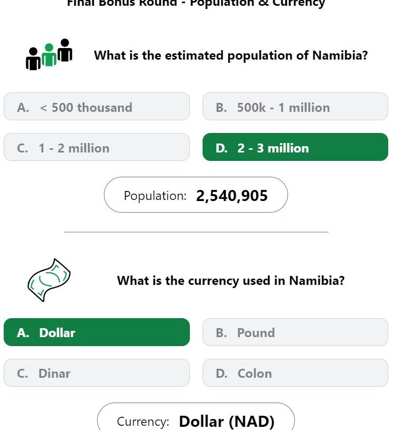
Task: Choose Dollar as the currency answer
Action: [97, 333]
